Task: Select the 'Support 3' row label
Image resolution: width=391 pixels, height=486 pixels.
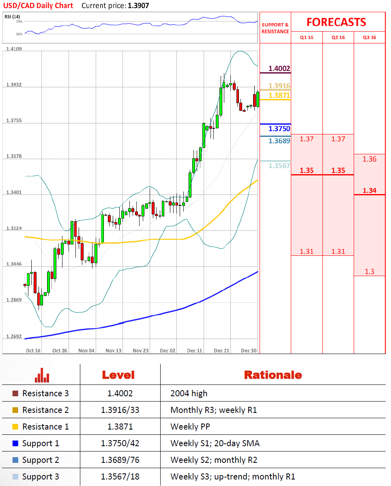Action: pos(41,477)
